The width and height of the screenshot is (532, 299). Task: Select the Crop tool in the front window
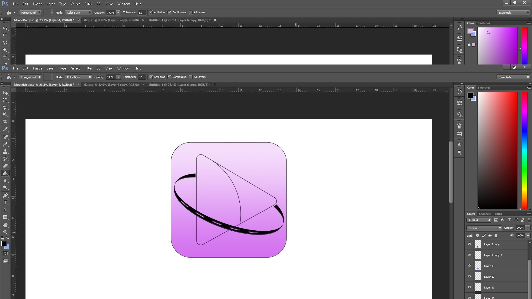5,122
